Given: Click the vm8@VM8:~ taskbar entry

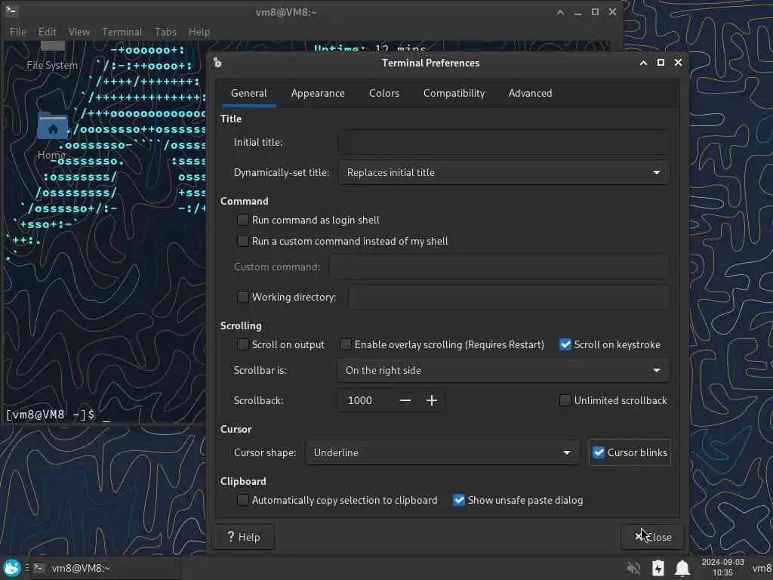Looking at the screenshot, I should point(106,568).
